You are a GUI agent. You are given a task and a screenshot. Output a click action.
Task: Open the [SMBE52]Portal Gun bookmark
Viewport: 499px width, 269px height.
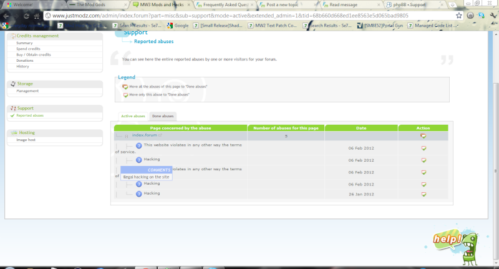(380, 26)
